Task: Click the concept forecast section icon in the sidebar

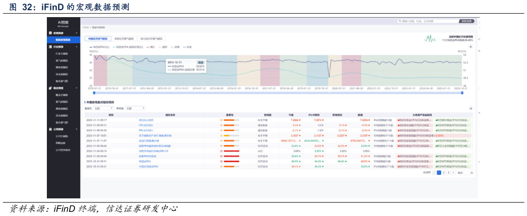Action: 50,88
